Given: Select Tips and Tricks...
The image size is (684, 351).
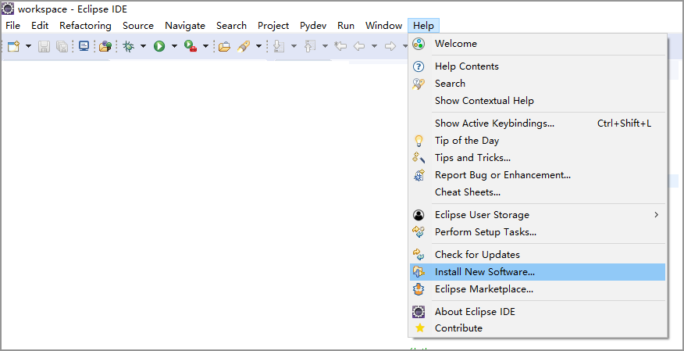Looking at the screenshot, I should pos(537,158).
